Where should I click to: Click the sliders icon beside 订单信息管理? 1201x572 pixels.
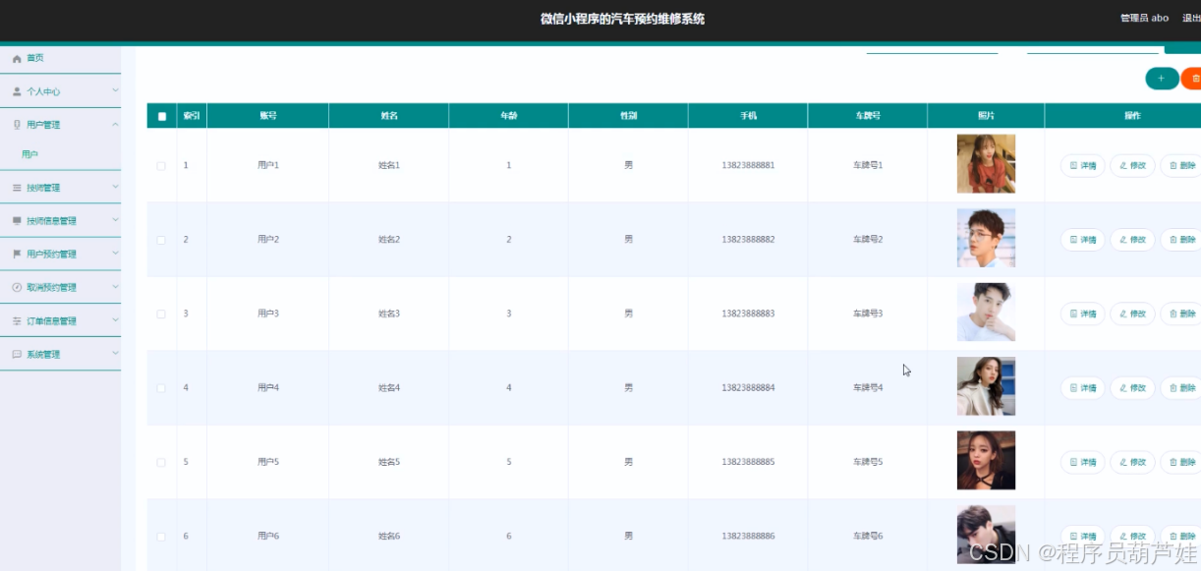point(17,321)
